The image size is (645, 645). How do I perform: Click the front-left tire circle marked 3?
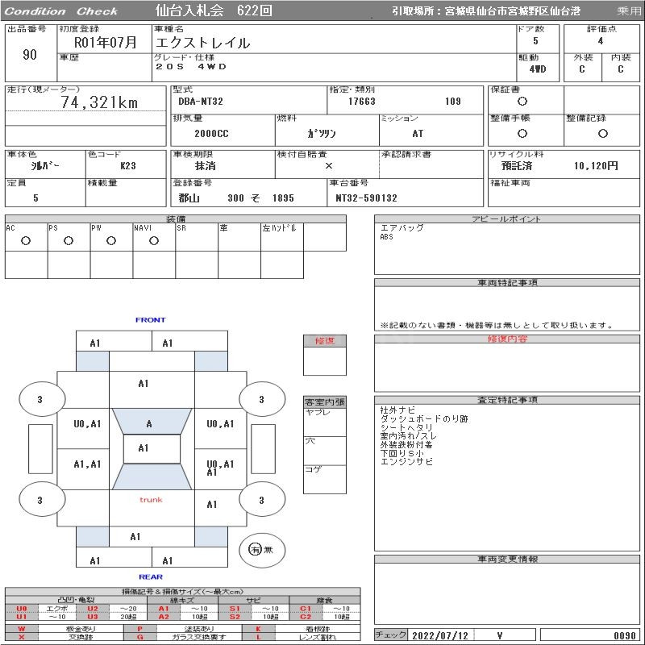point(42,399)
